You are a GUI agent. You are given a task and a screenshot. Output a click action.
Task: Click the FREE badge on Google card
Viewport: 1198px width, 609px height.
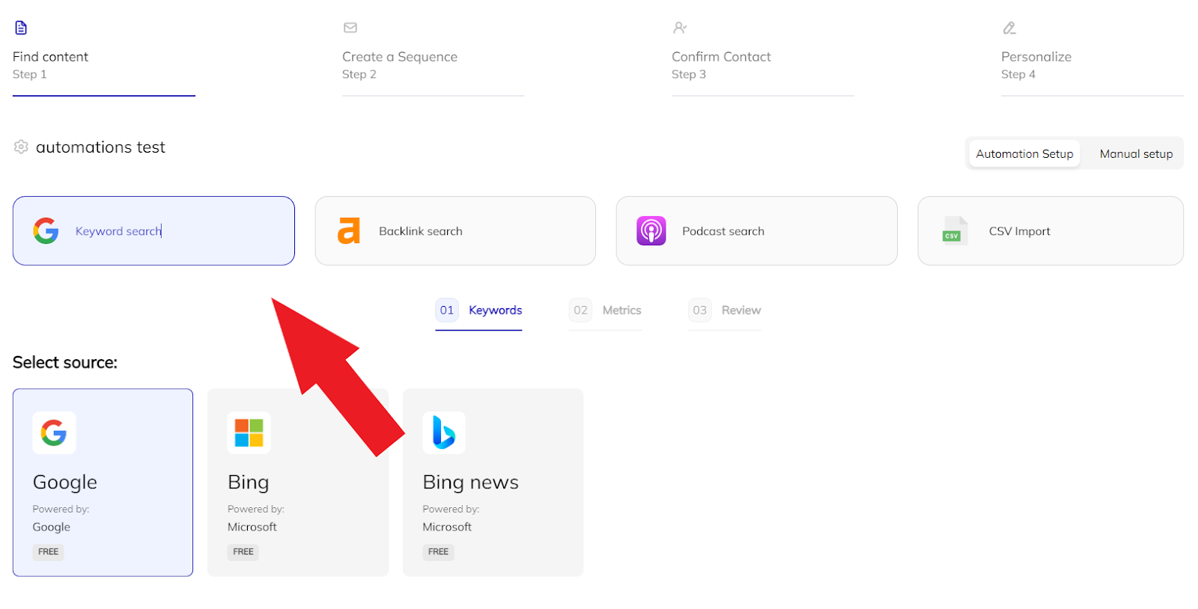(48, 552)
